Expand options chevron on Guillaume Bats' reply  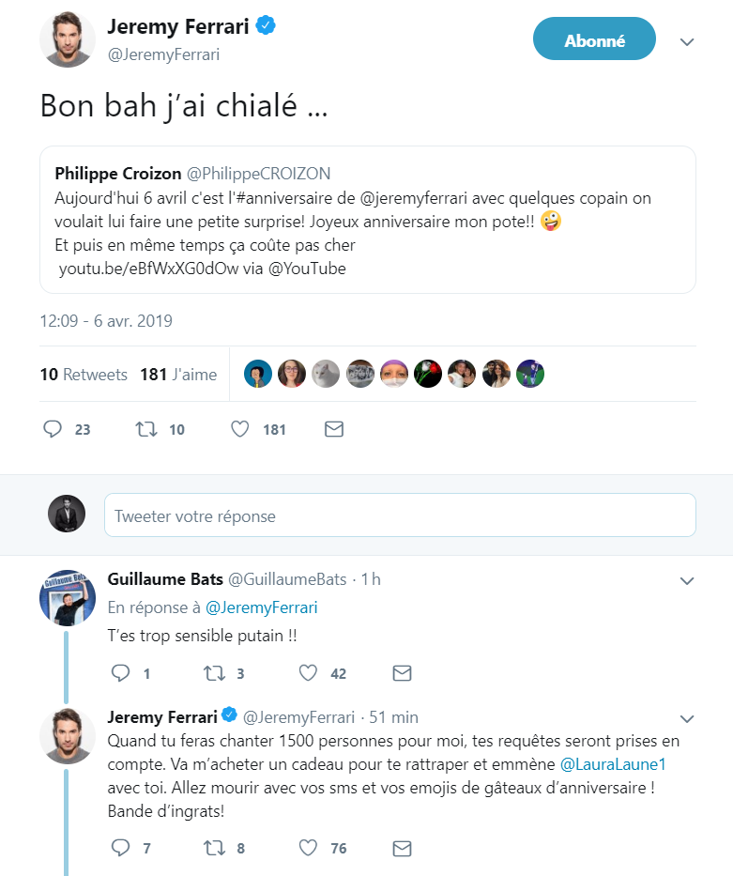coord(687,580)
